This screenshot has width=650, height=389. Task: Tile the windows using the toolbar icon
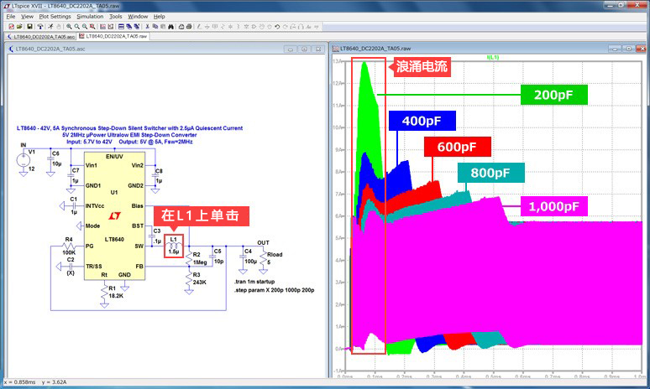coord(121,27)
